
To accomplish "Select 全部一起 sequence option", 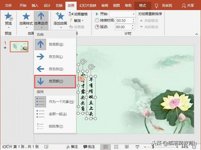I will 55,114.
